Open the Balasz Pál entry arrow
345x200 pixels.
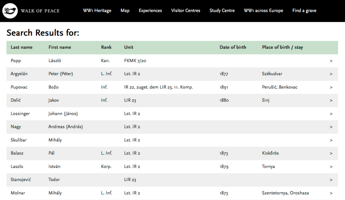[331, 153]
